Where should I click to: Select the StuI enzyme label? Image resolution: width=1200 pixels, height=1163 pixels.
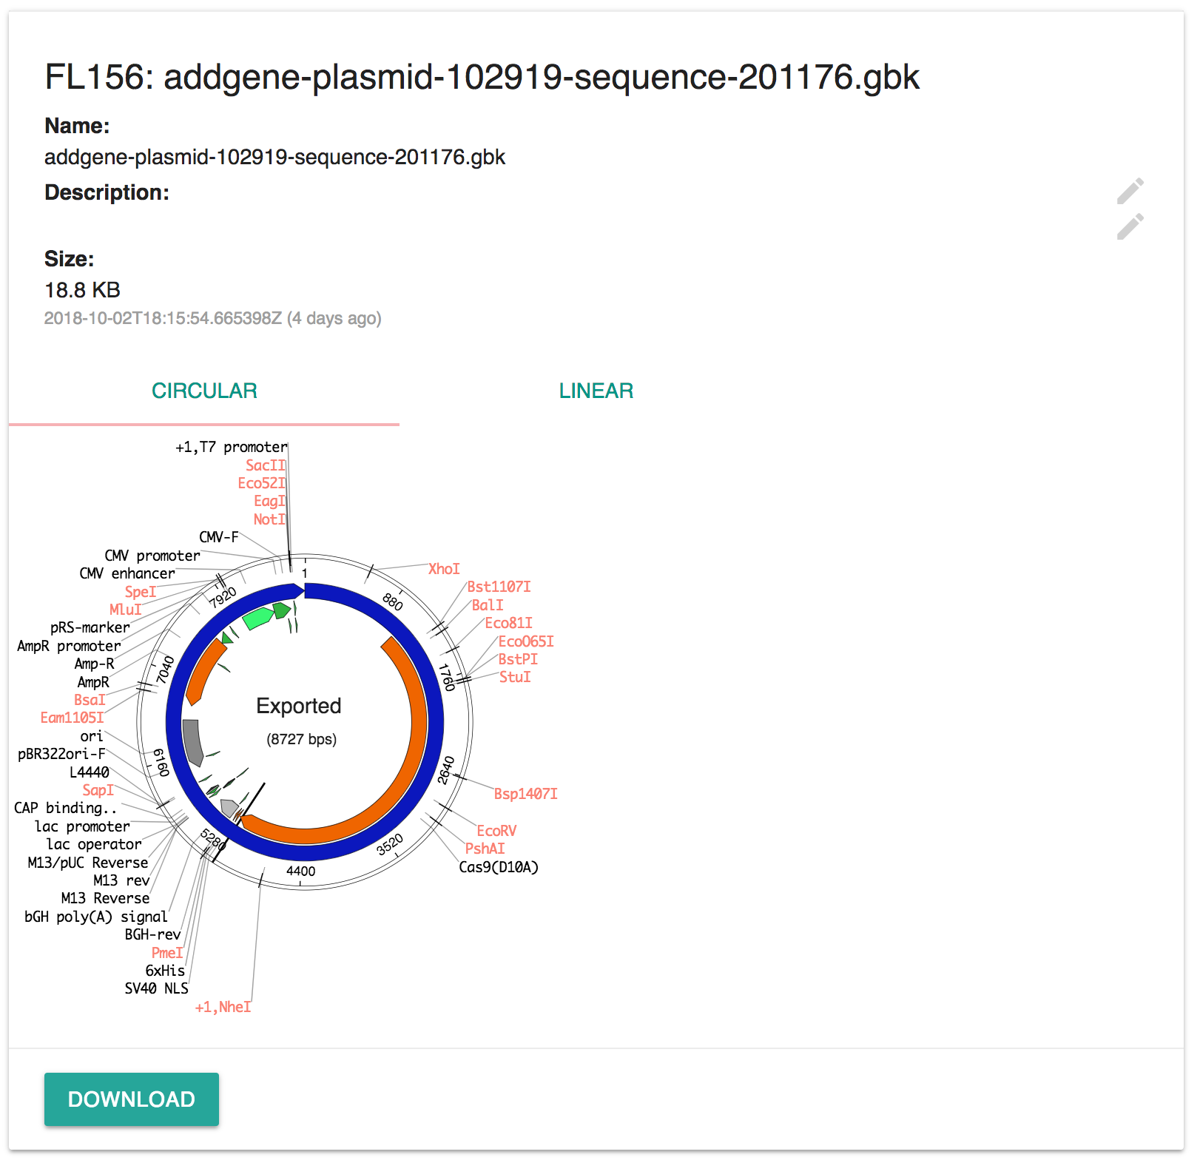[515, 677]
